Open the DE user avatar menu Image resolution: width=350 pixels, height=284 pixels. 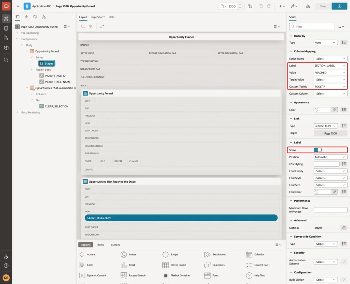click(x=6, y=278)
